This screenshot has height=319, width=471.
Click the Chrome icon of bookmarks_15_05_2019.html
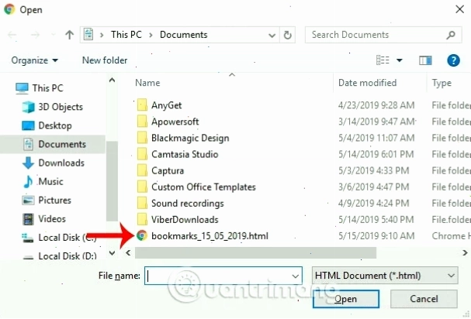click(x=142, y=235)
